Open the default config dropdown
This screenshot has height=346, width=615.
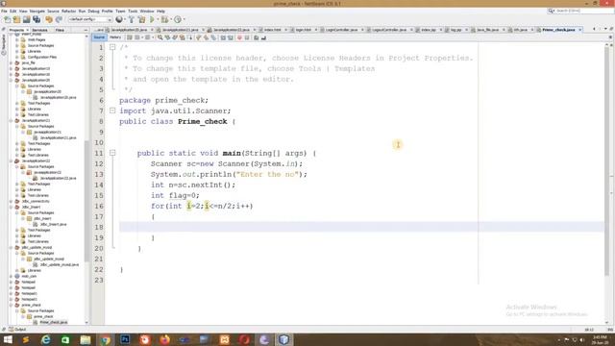tap(90, 19)
